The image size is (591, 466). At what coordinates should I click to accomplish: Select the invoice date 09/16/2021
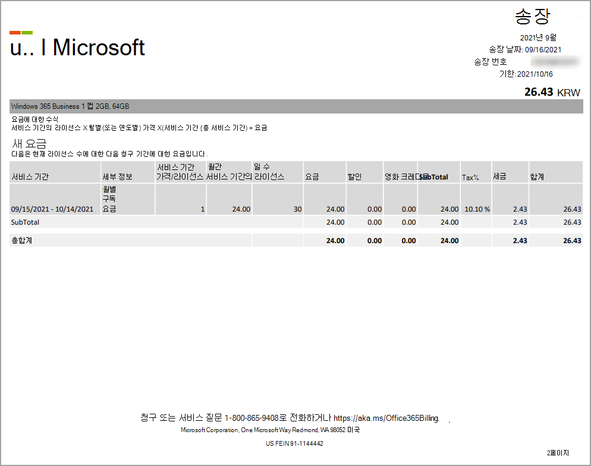coord(543,50)
